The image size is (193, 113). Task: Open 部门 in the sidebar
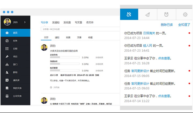(x=15, y=65)
